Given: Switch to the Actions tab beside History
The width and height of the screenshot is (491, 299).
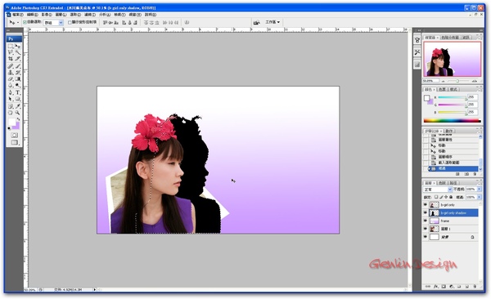Looking at the screenshot, I should [448, 131].
